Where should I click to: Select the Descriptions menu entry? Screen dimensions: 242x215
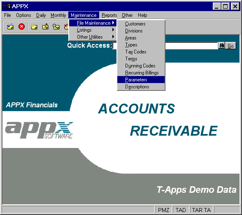click(x=141, y=87)
